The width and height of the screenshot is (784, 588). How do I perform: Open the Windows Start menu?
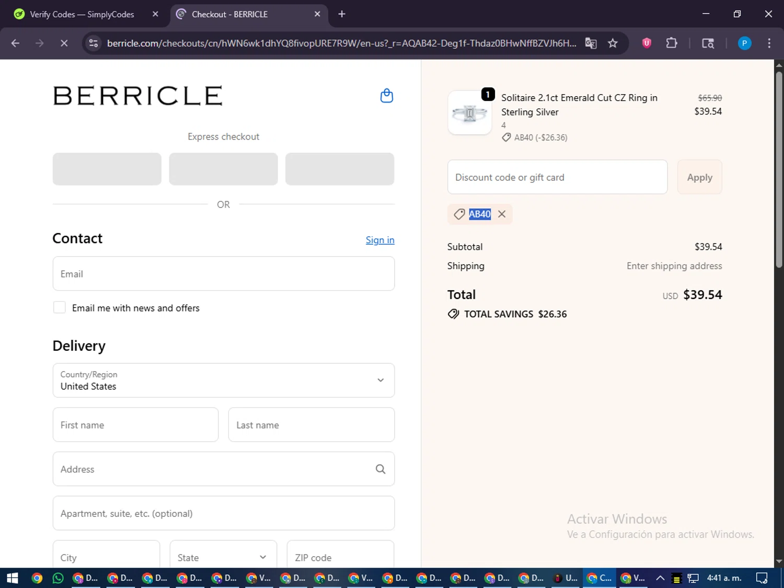point(13,578)
